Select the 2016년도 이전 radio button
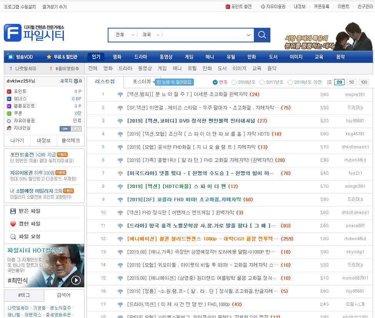The image size is (375, 318). [290, 82]
